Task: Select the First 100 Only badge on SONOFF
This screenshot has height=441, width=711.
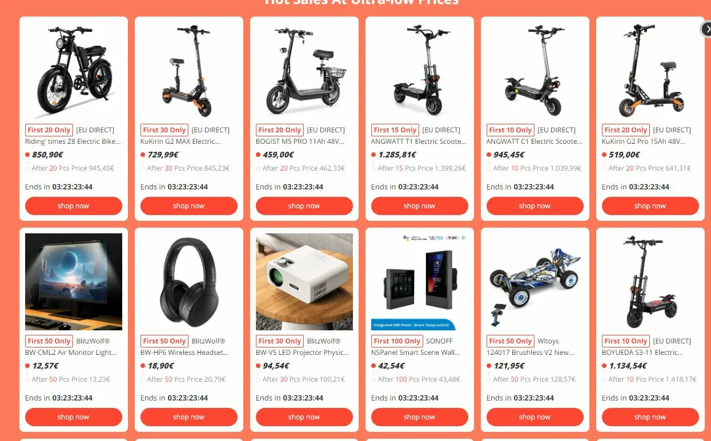Action: click(397, 341)
